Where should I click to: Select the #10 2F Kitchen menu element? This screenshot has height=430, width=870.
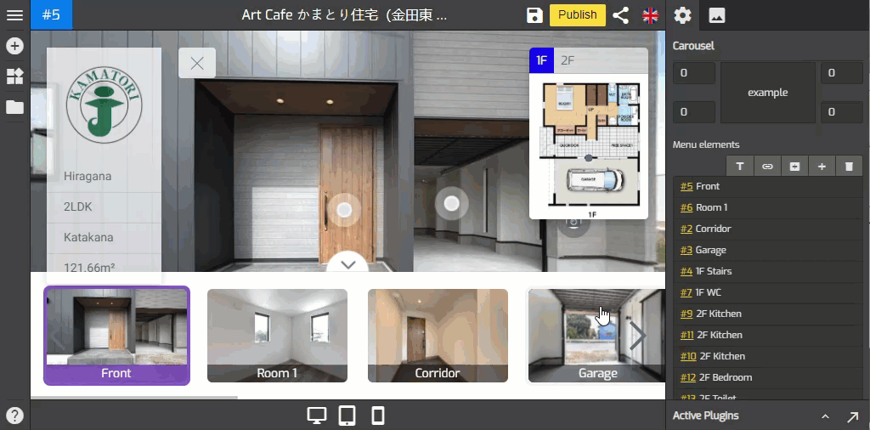pyautogui.click(x=768, y=356)
